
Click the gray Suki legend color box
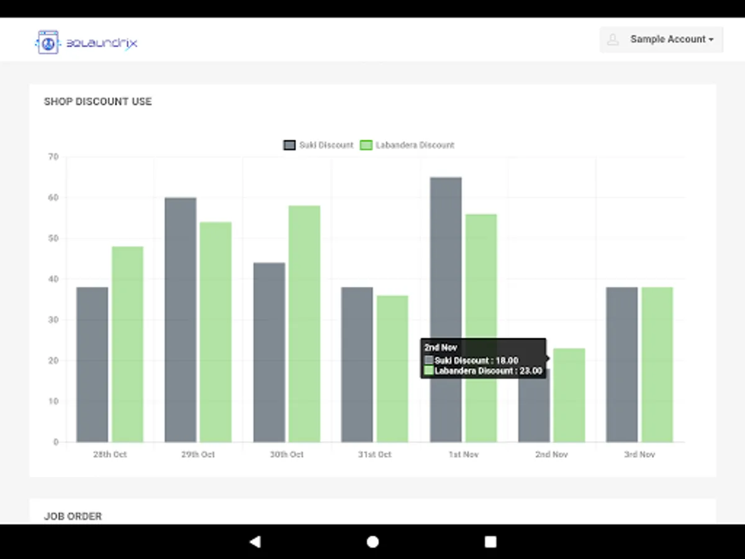click(289, 145)
